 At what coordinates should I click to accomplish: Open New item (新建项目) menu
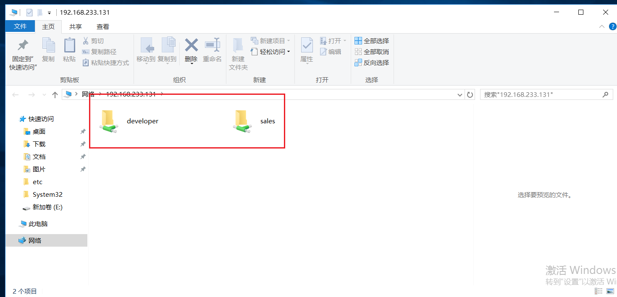click(x=270, y=41)
